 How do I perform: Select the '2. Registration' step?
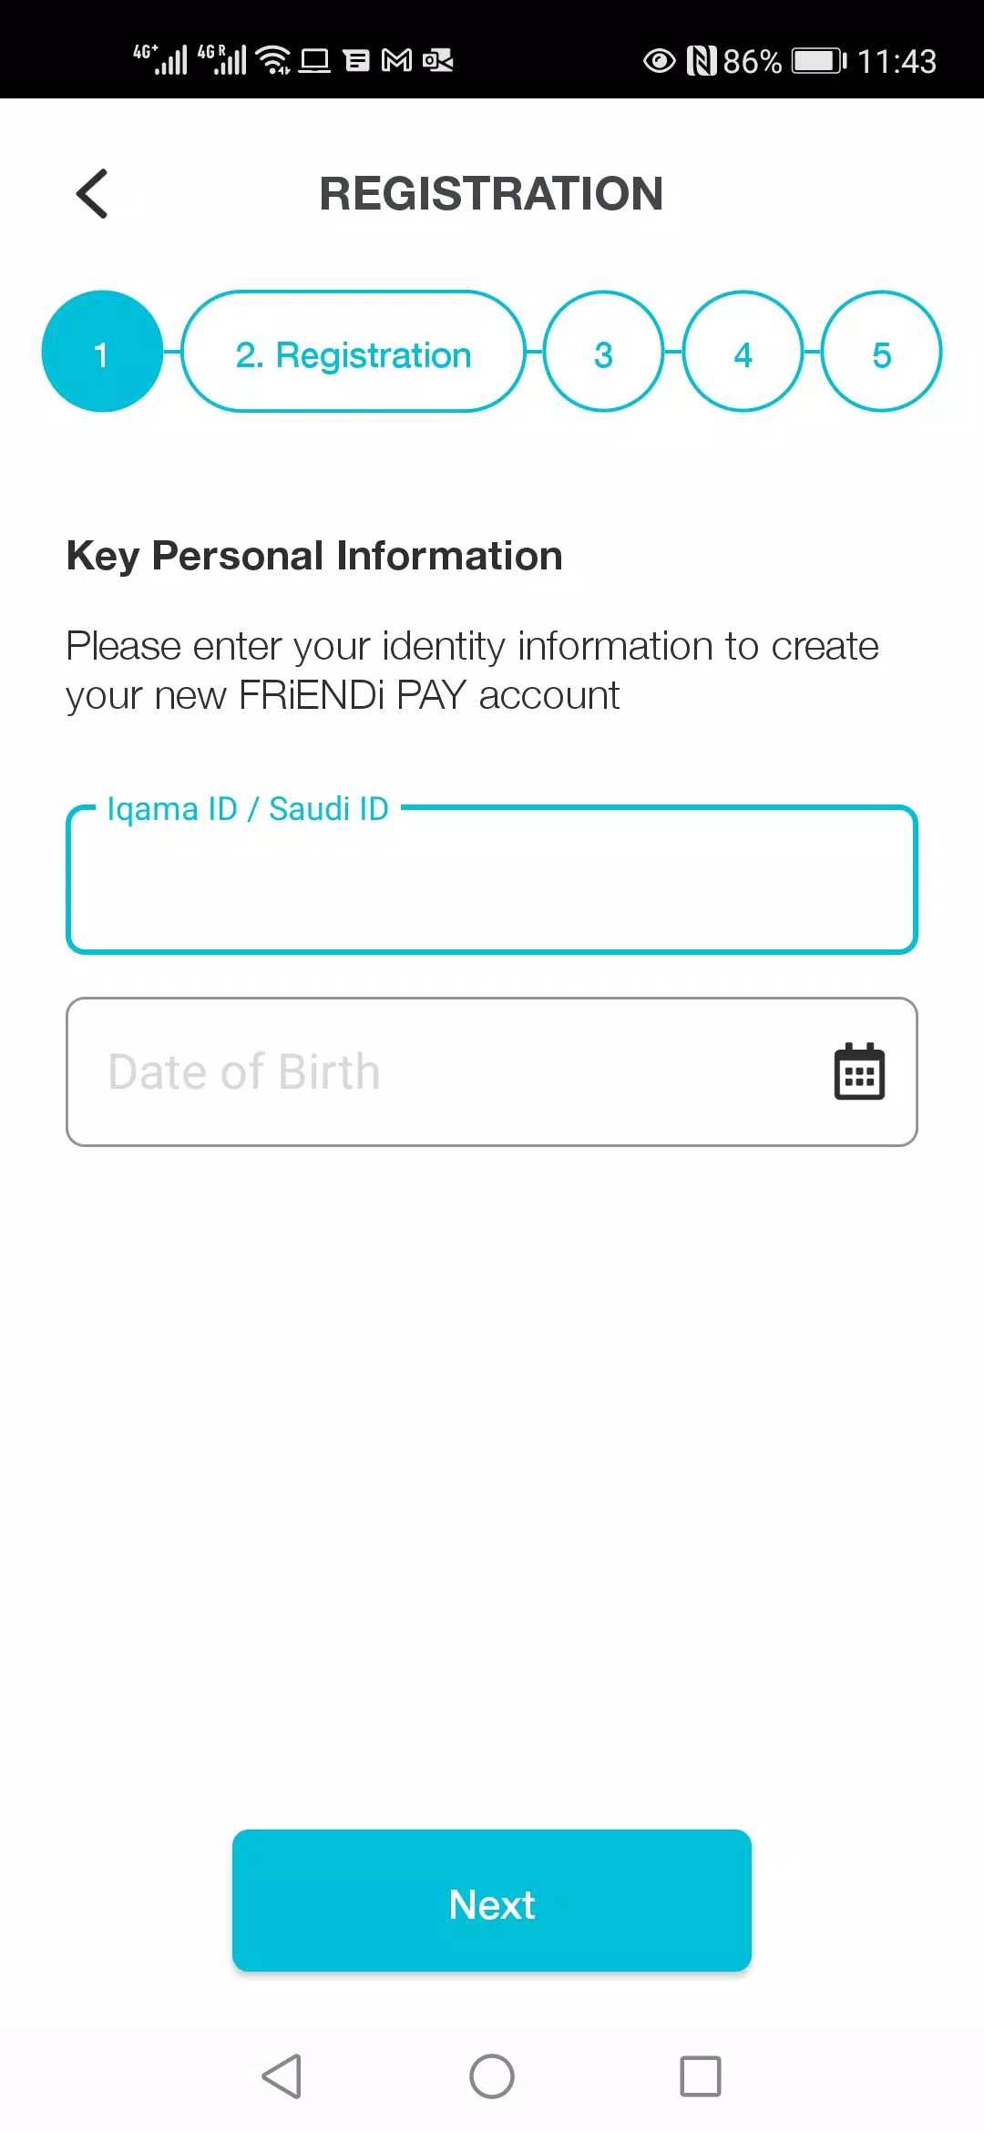[x=354, y=352]
